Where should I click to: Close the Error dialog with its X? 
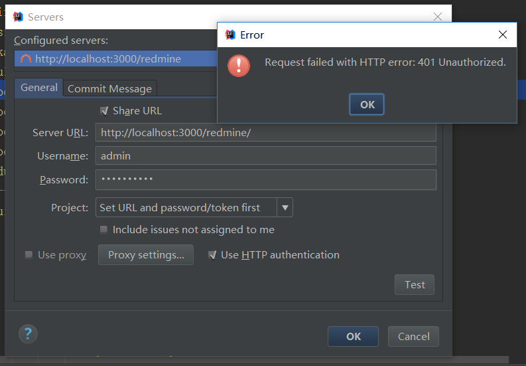coord(503,35)
